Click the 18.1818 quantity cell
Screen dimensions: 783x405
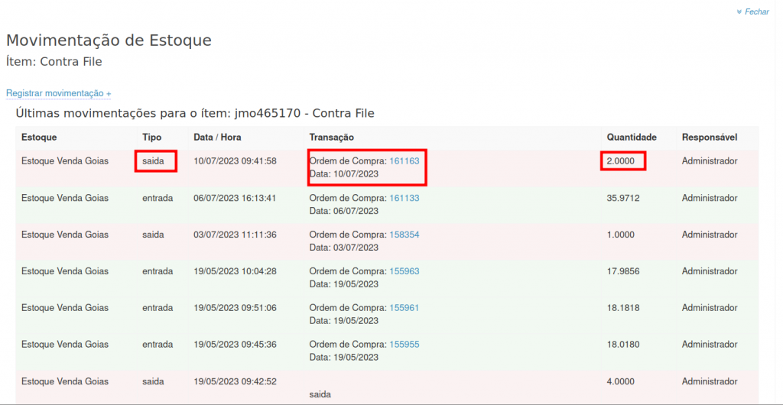(623, 308)
